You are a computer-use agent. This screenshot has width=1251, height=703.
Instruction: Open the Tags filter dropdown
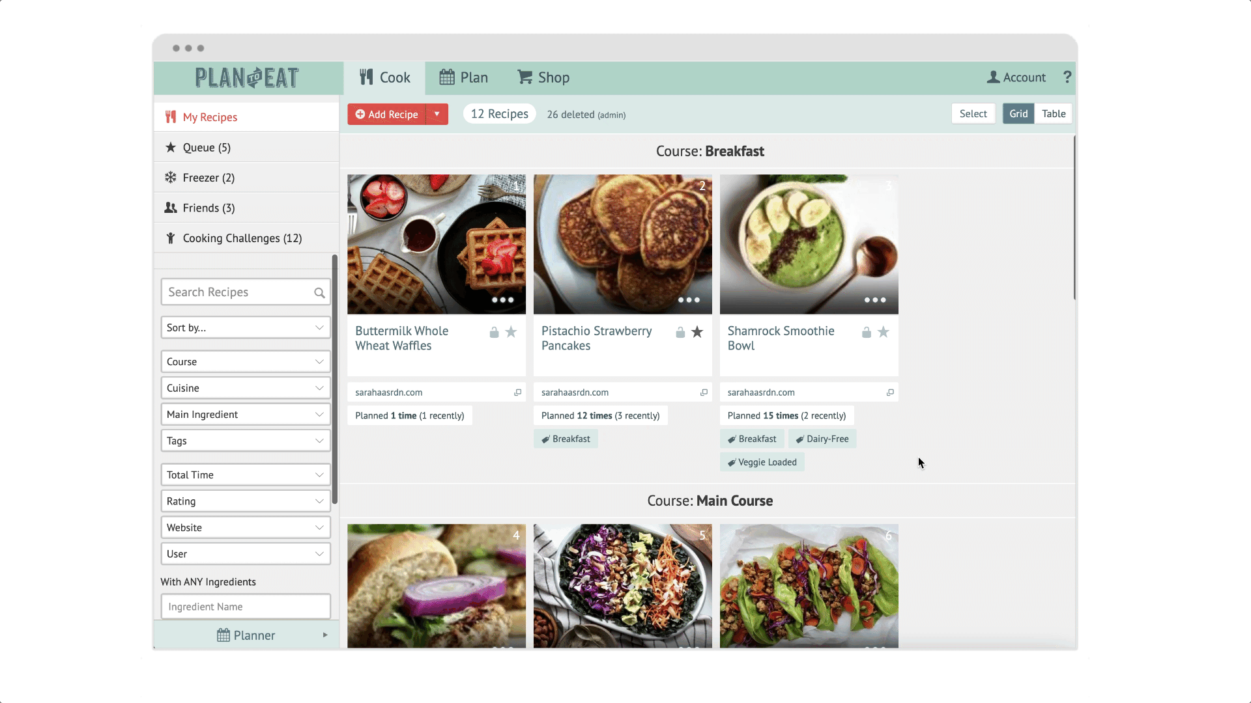pyautogui.click(x=246, y=441)
